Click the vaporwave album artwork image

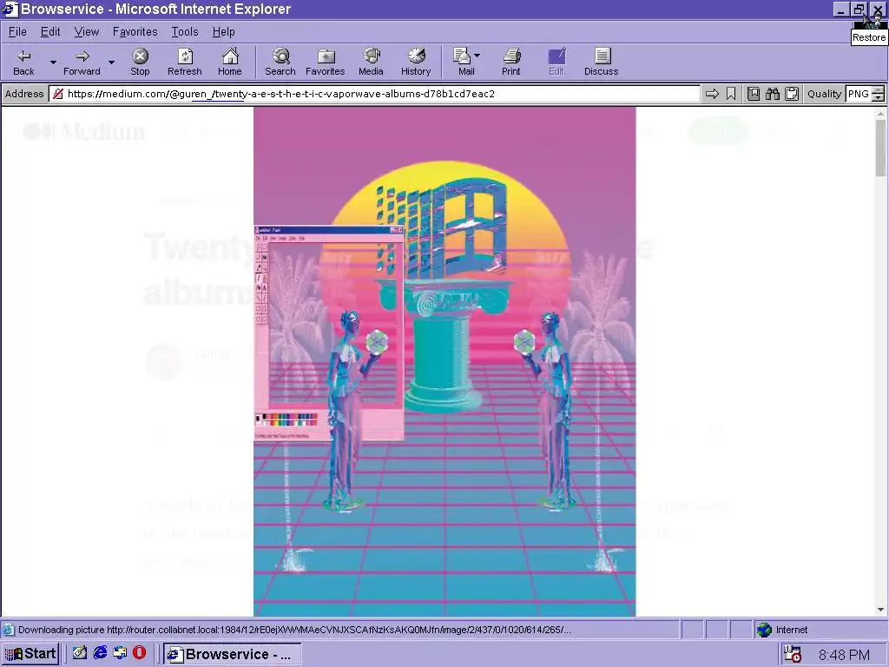[x=444, y=362]
